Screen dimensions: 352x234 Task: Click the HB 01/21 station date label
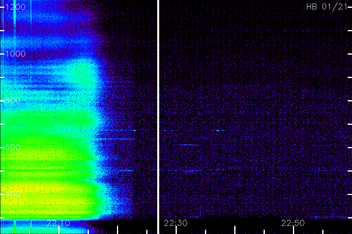327,7
